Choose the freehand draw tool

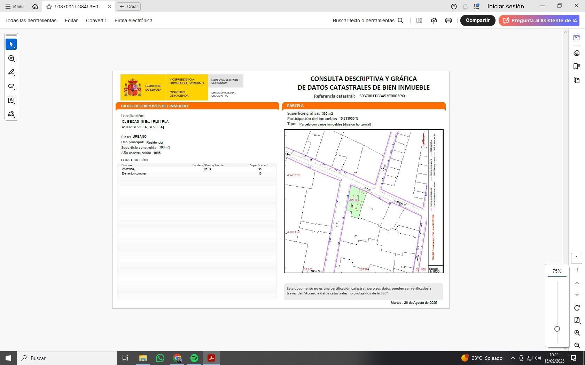click(11, 86)
